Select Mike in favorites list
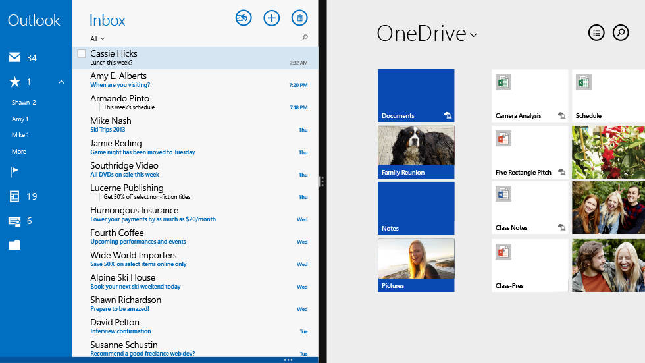Viewport: 645px width, 363px height. (x=20, y=135)
